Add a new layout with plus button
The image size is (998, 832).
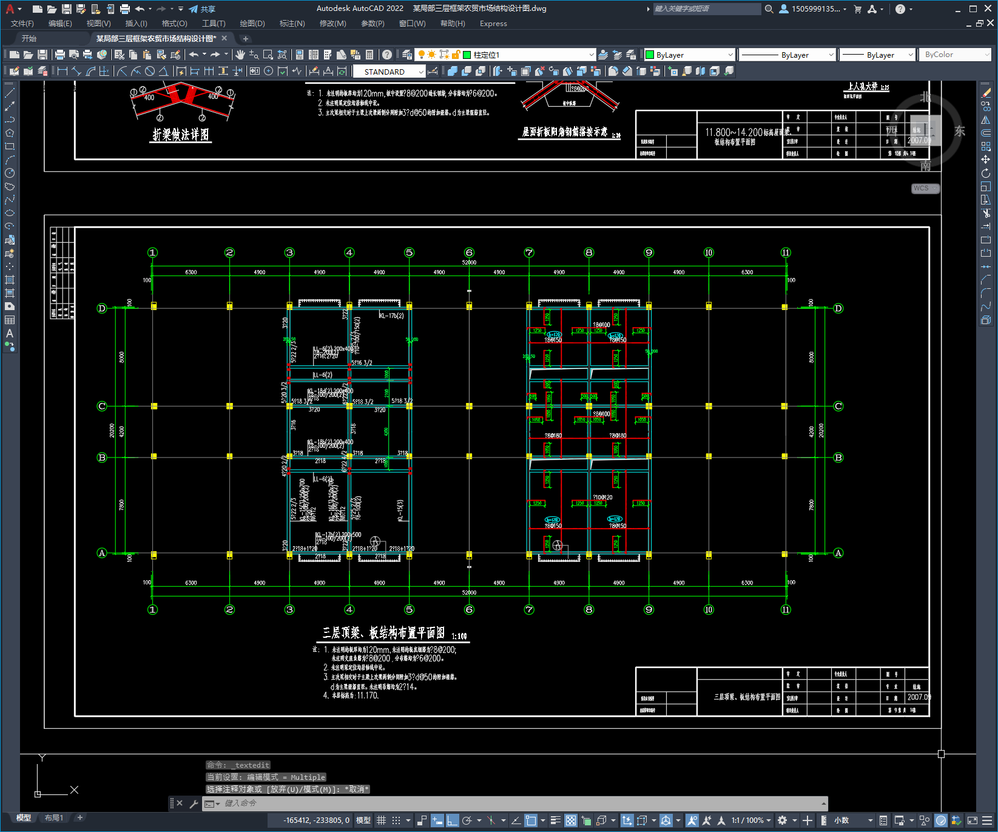(79, 818)
